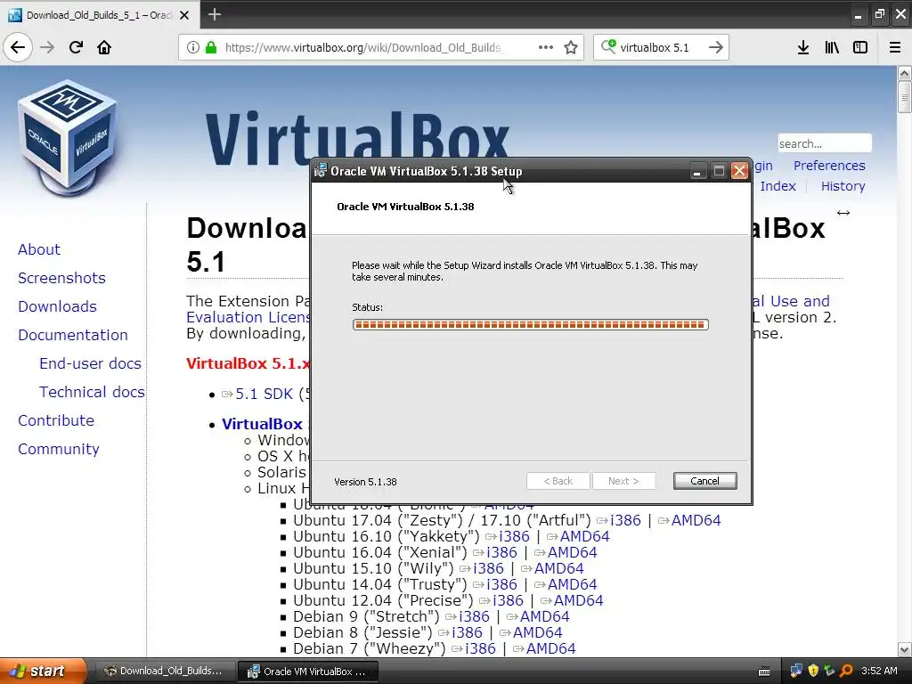Click the page scrollbar up arrow
Image resolution: width=912 pixels, height=684 pixels.
coord(905,73)
